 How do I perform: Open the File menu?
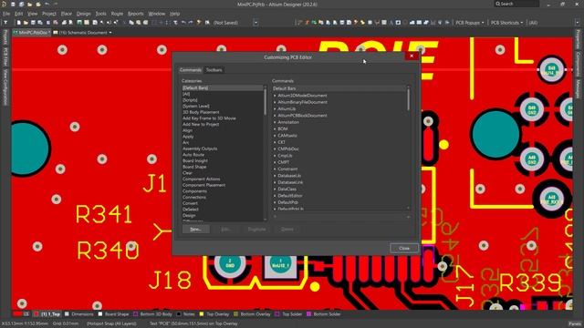[6, 14]
